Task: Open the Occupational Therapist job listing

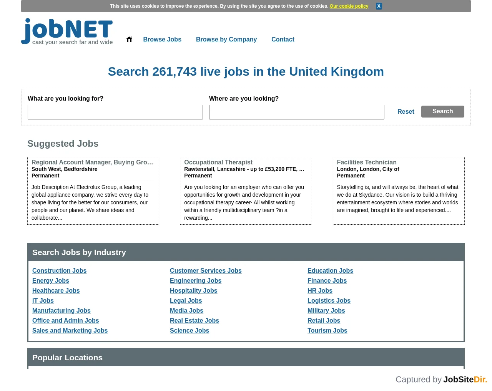Action: [218, 162]
